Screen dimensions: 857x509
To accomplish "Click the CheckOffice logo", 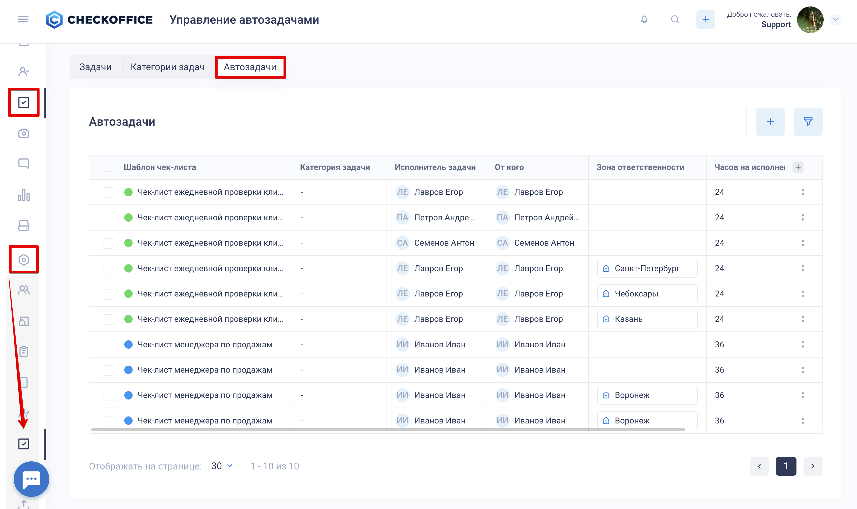I will click(100, 20).
